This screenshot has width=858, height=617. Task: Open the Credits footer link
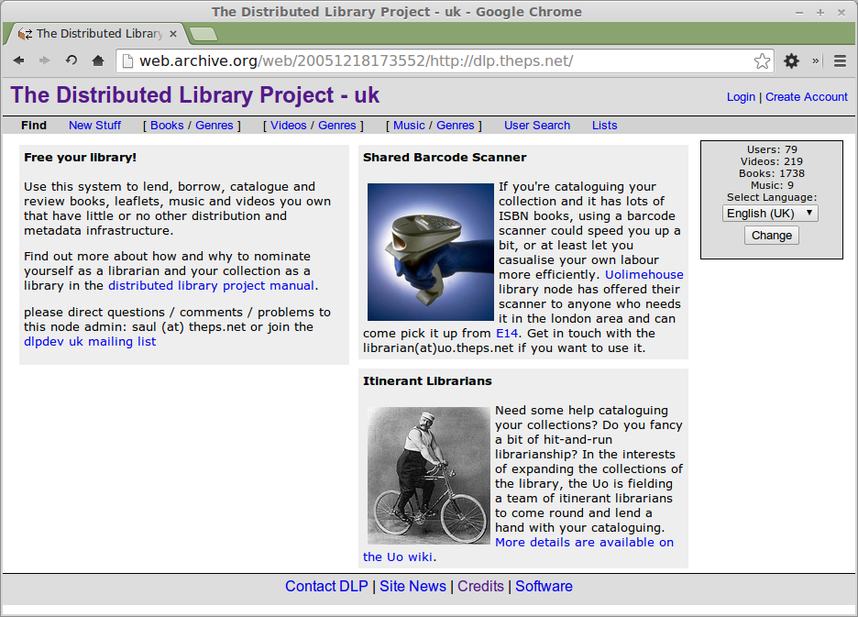click(x=480, y=587)
